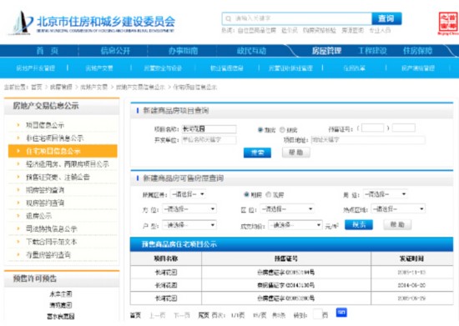
Task: Click 房地产交易信息公示 in the breadcrumb
Action: 140,88
